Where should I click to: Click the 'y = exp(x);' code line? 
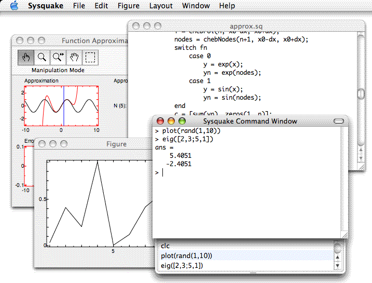tap(223, 64)
